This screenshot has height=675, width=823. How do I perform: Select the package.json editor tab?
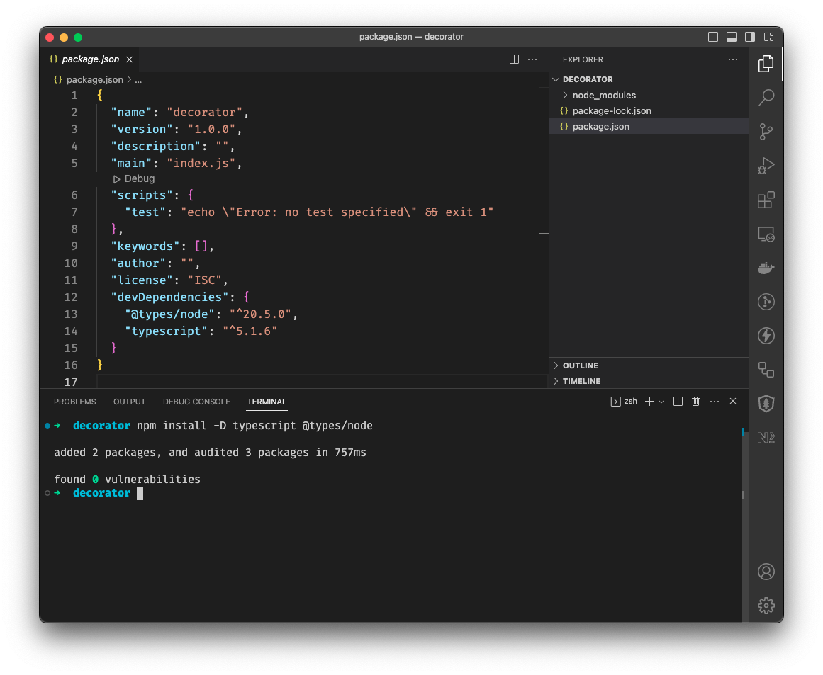coord(90,59)
